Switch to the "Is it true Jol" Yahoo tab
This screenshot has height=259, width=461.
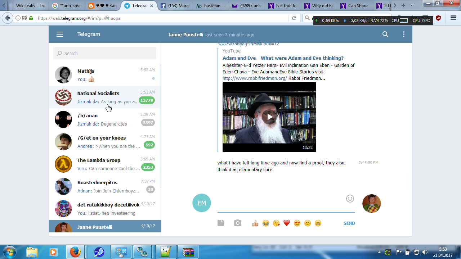click(283, 6)
